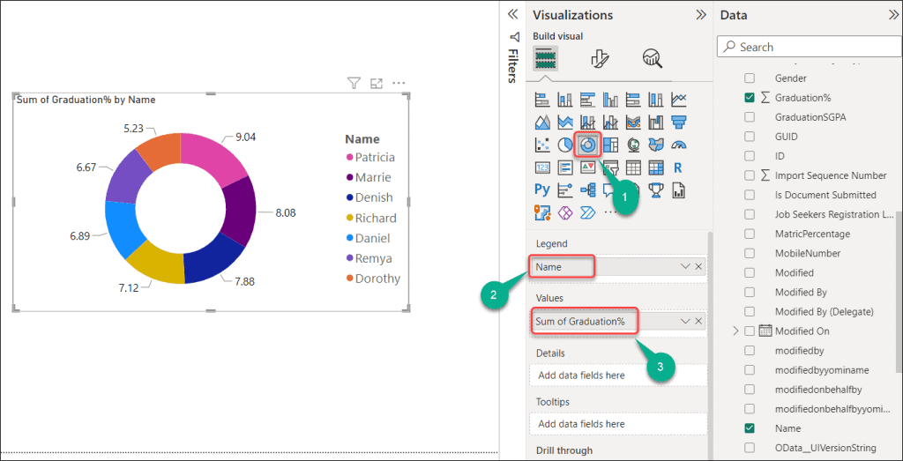Select the Clustered column chart visual

(x=610, y=100)
